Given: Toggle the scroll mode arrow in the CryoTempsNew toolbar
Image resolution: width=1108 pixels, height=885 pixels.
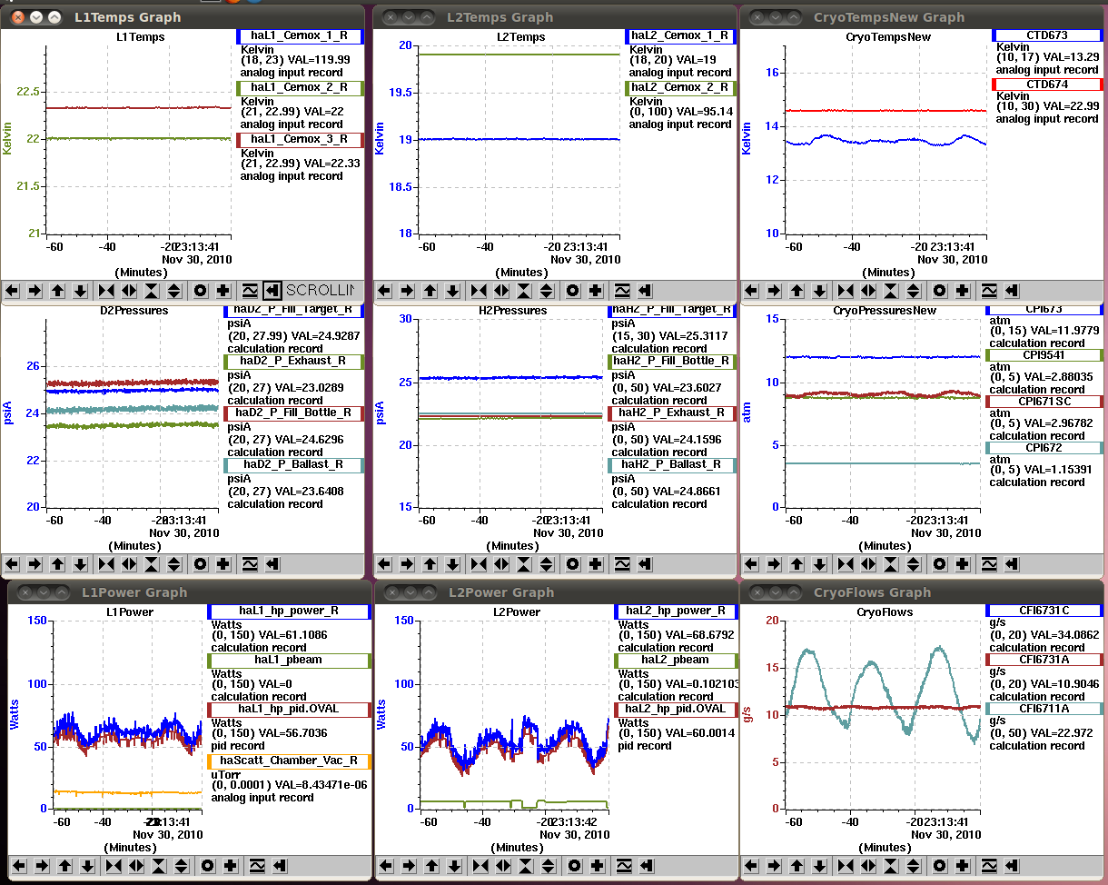Looking at the screenshot, I should pos(1011,291).
